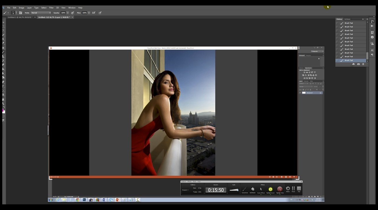Viewport: 378px width, 210px height.
Task: Open the Paragraph panel icon
Action: (x=372, y=55)
